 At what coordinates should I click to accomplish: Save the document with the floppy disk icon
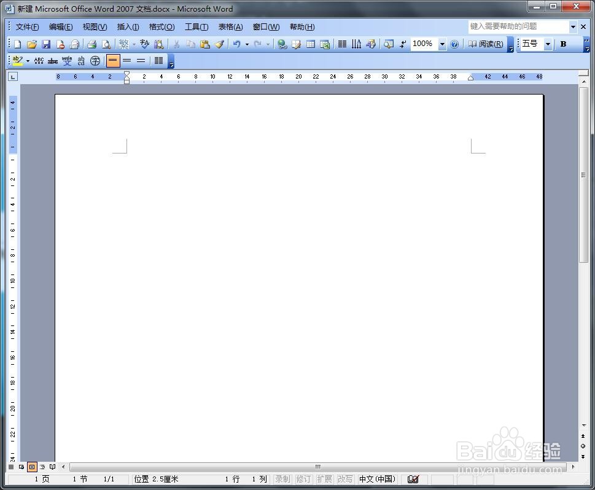tap(46, 44)
